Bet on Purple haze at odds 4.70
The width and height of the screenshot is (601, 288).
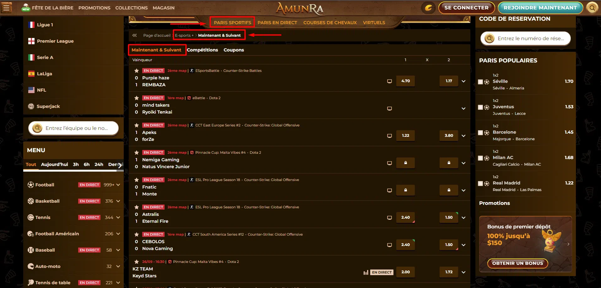point(405,81)
